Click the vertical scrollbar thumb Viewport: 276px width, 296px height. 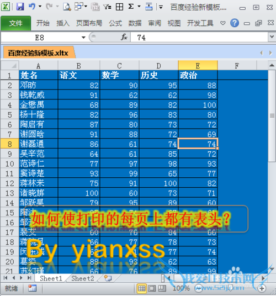(x=272, y=115)
